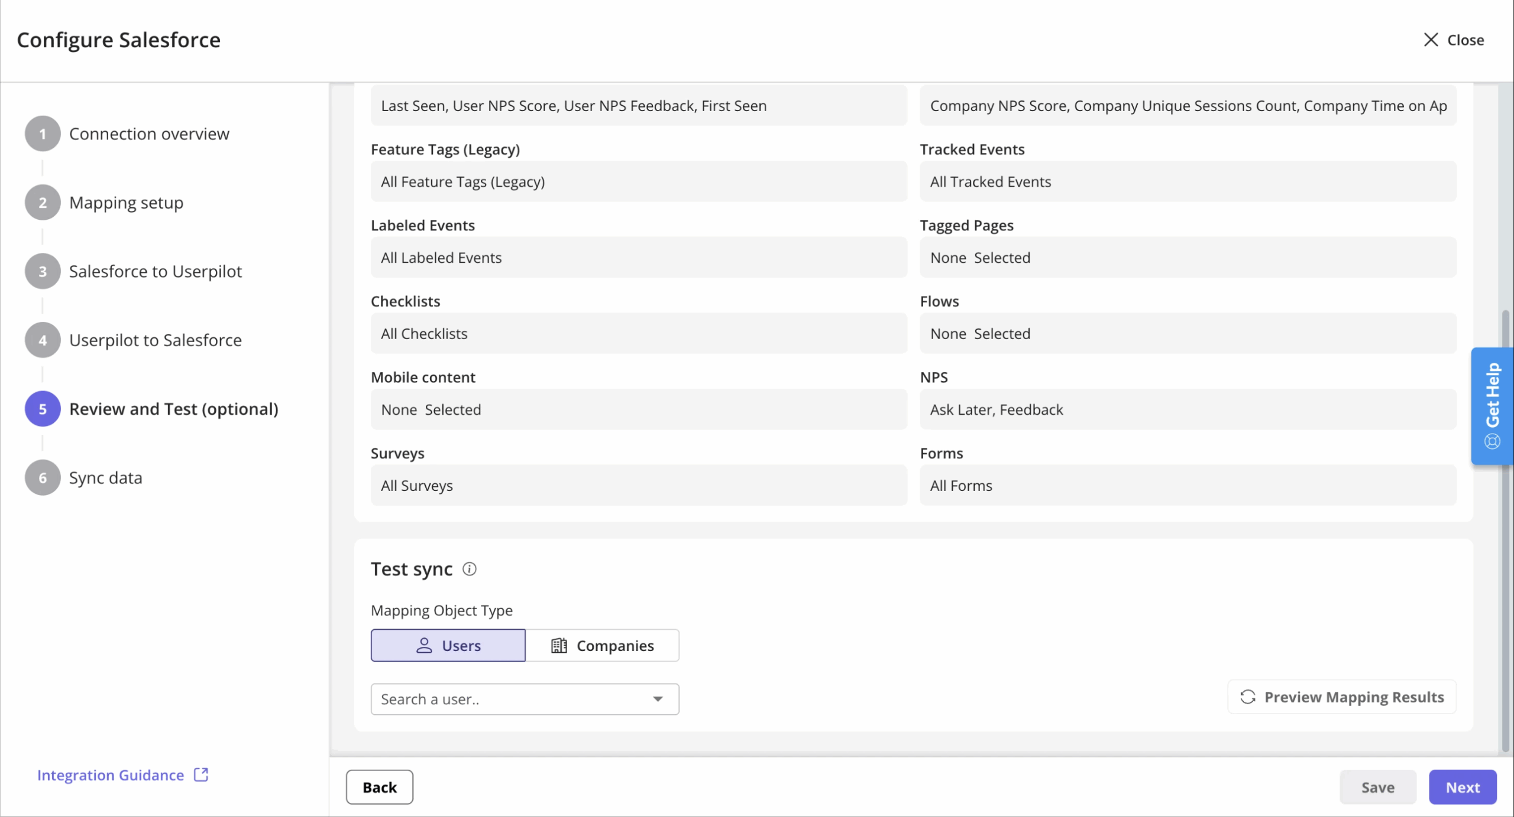Viewport: 1514px width, 817px height.
Task: Click the All Surveys field
Action: [x=639, y=486]
